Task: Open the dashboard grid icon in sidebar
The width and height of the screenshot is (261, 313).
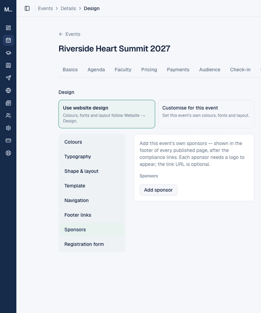Action: click(x=8, y=28)
